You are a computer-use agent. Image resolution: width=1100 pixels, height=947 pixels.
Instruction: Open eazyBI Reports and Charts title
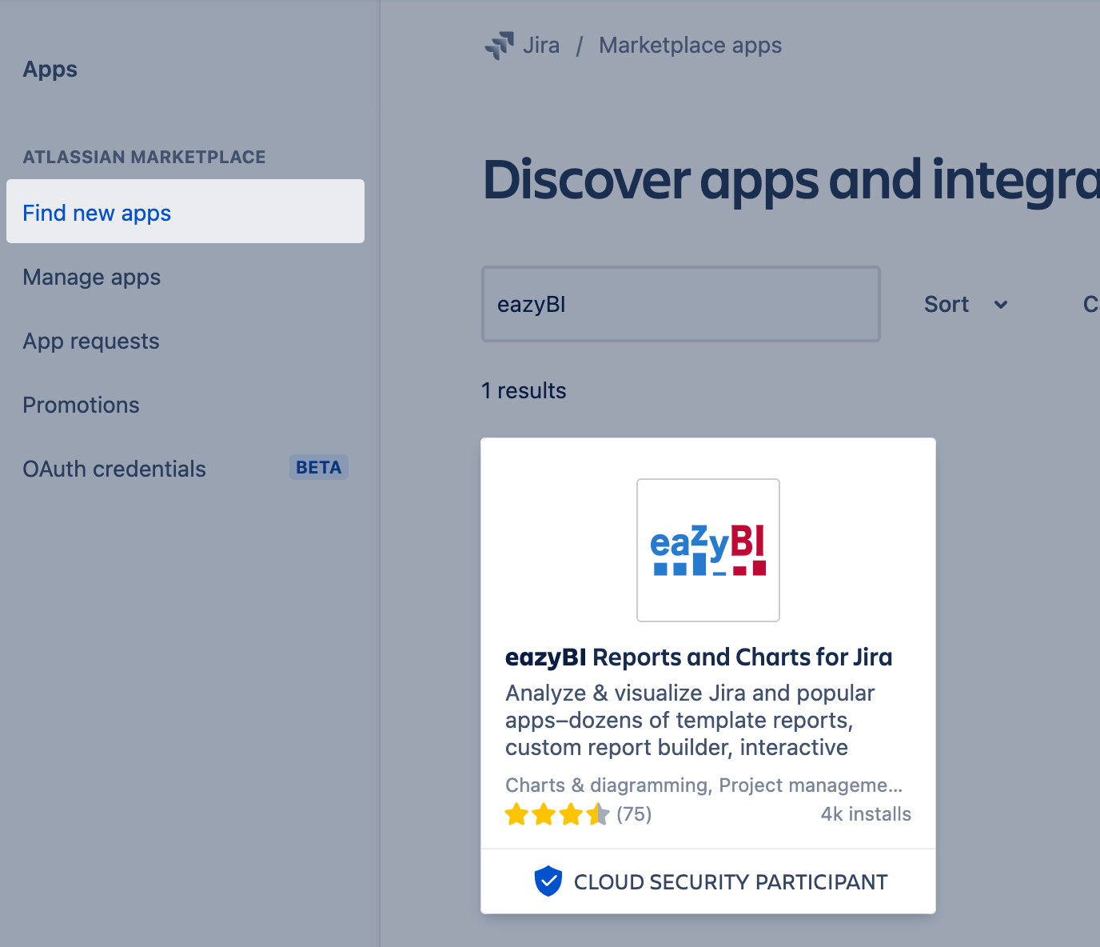699,657
